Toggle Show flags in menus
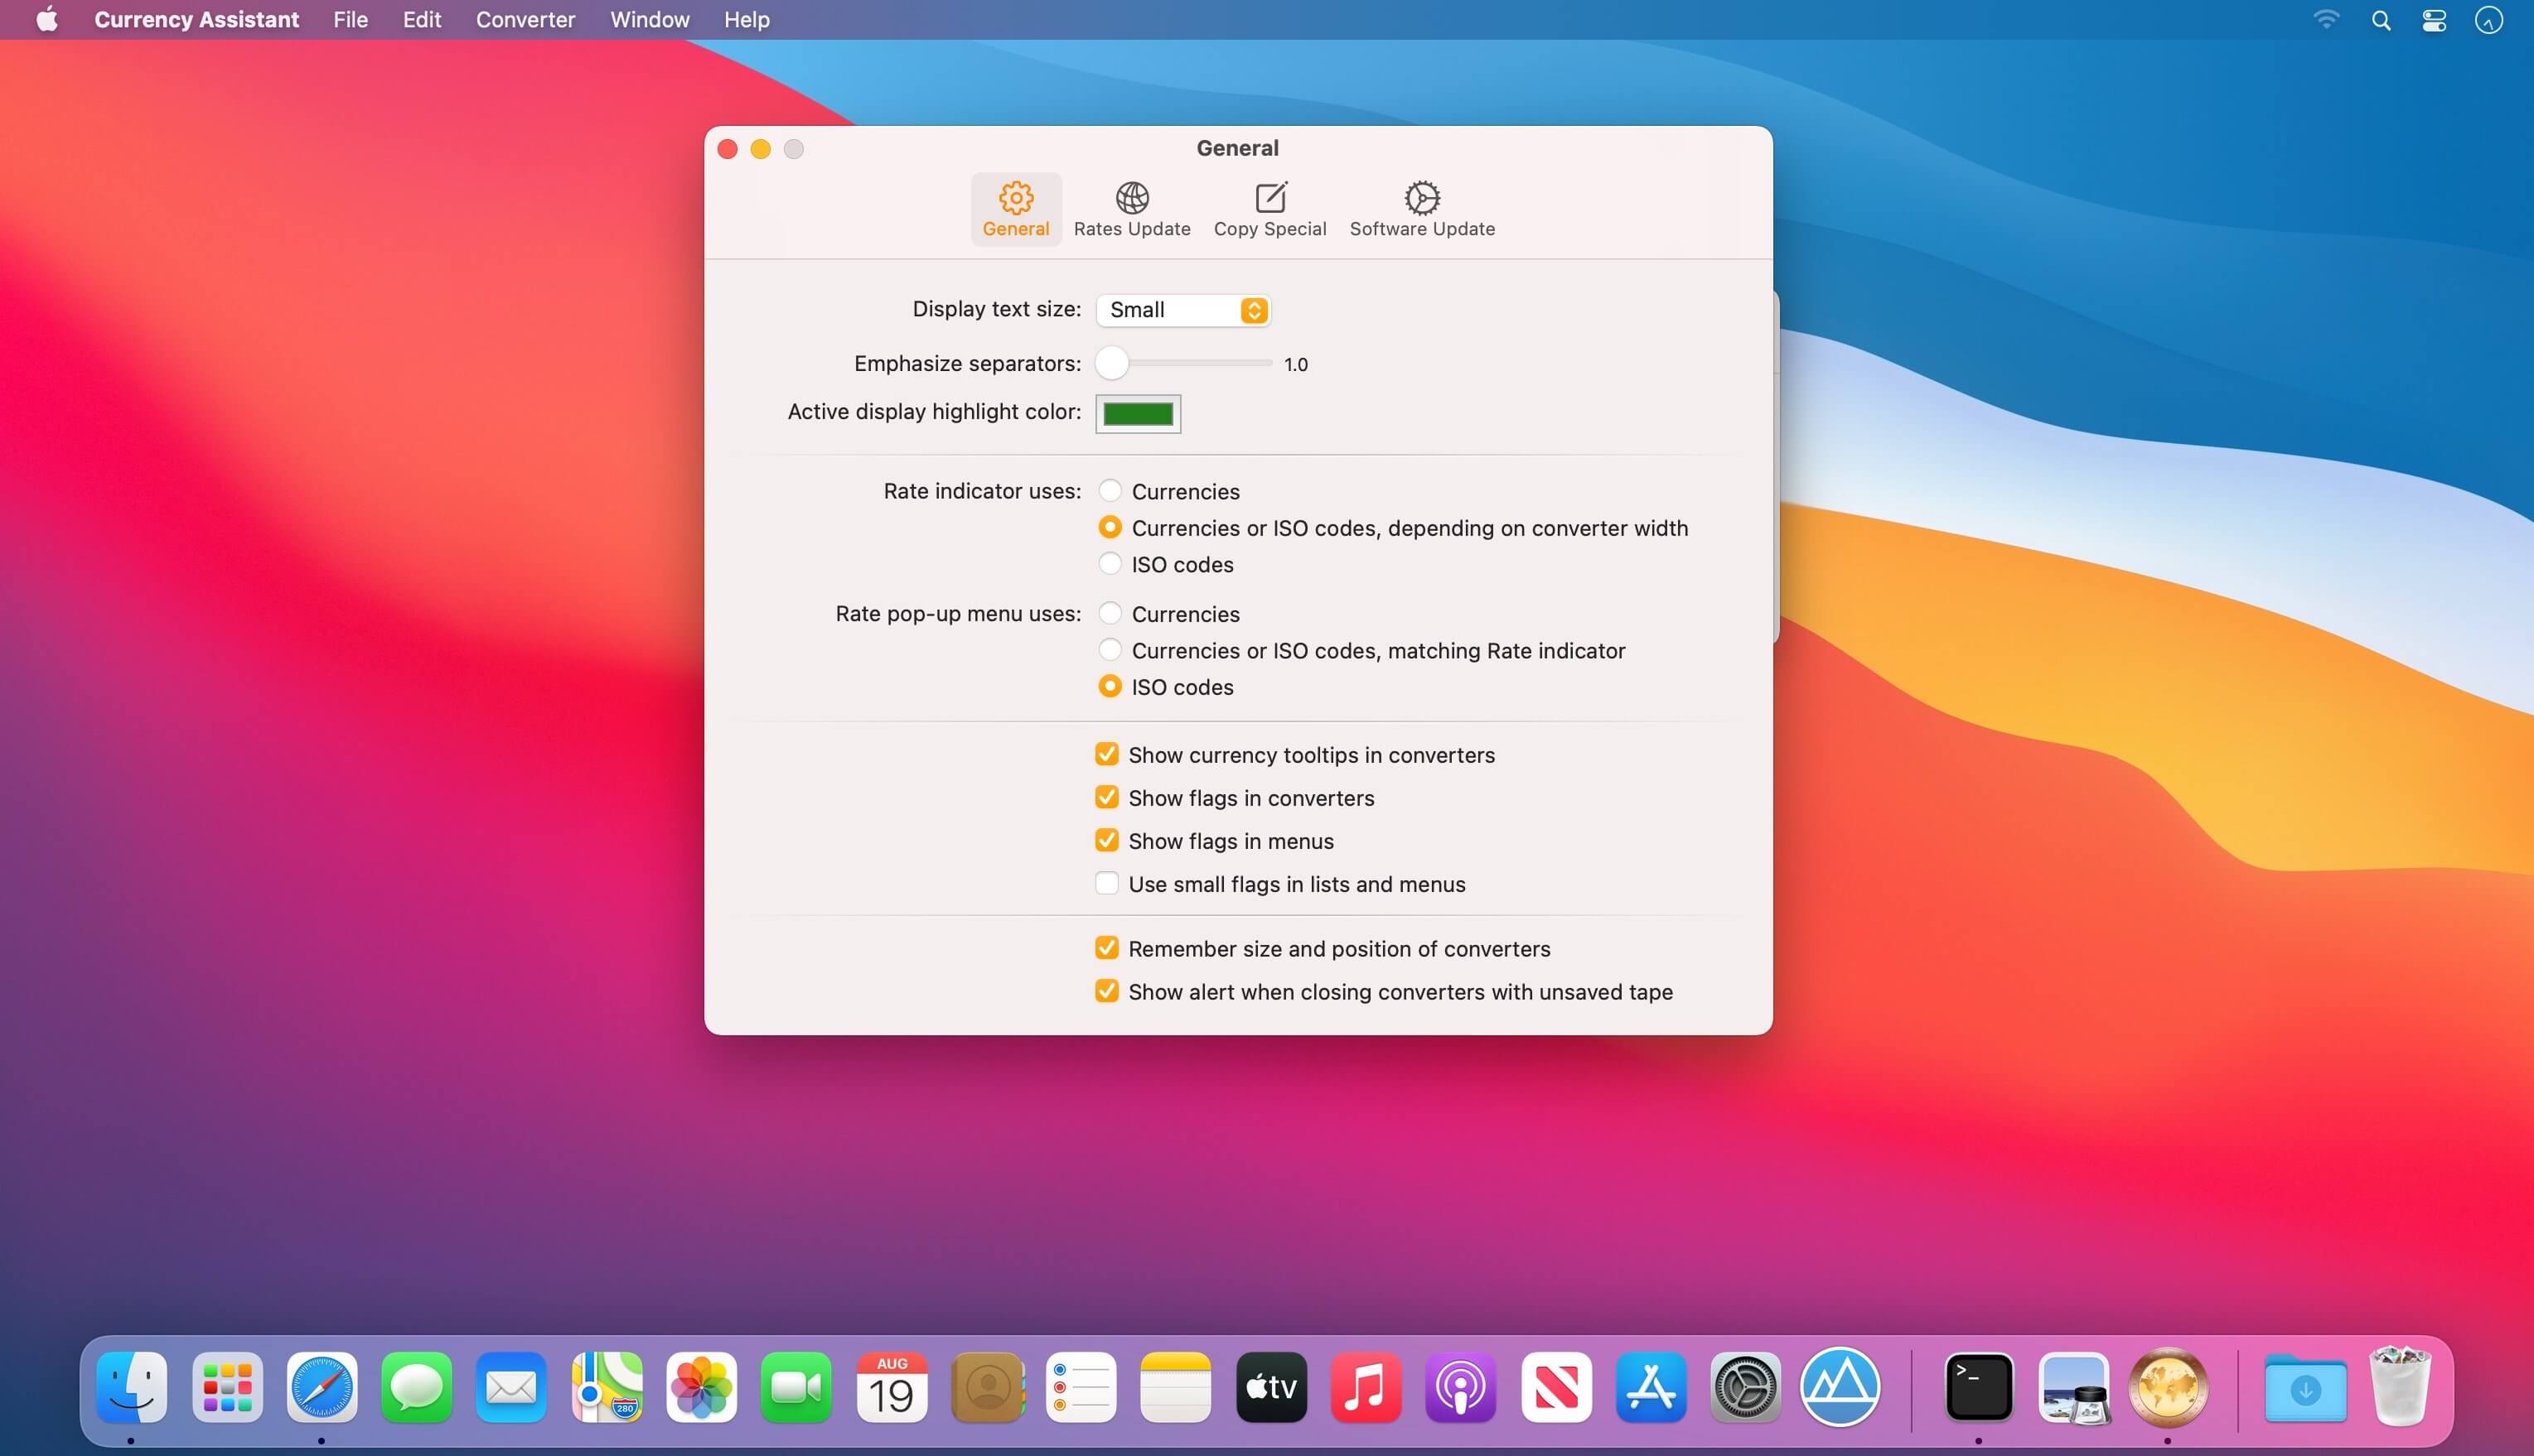Image resolution: width=2534 pixels, height=1456 pixels. 1106,840
